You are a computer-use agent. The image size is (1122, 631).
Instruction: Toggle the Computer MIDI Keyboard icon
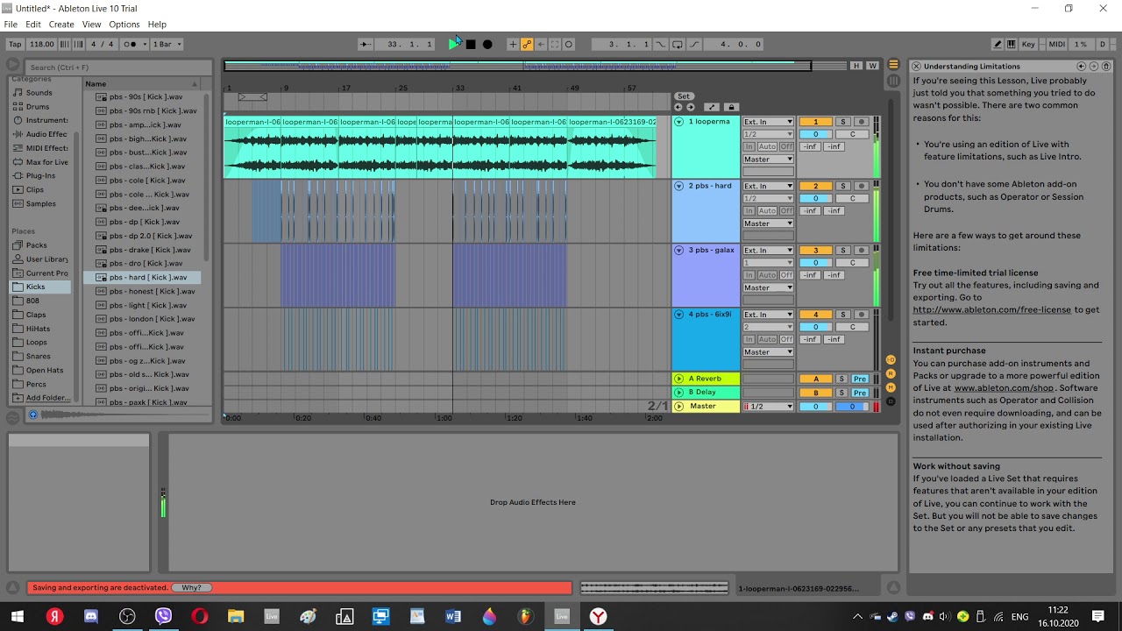[x=1012, y=44]
